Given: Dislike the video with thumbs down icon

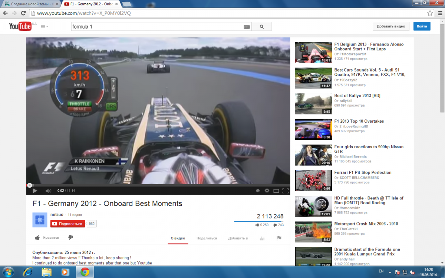Looking at the screenshot, I should click(71, 238).
